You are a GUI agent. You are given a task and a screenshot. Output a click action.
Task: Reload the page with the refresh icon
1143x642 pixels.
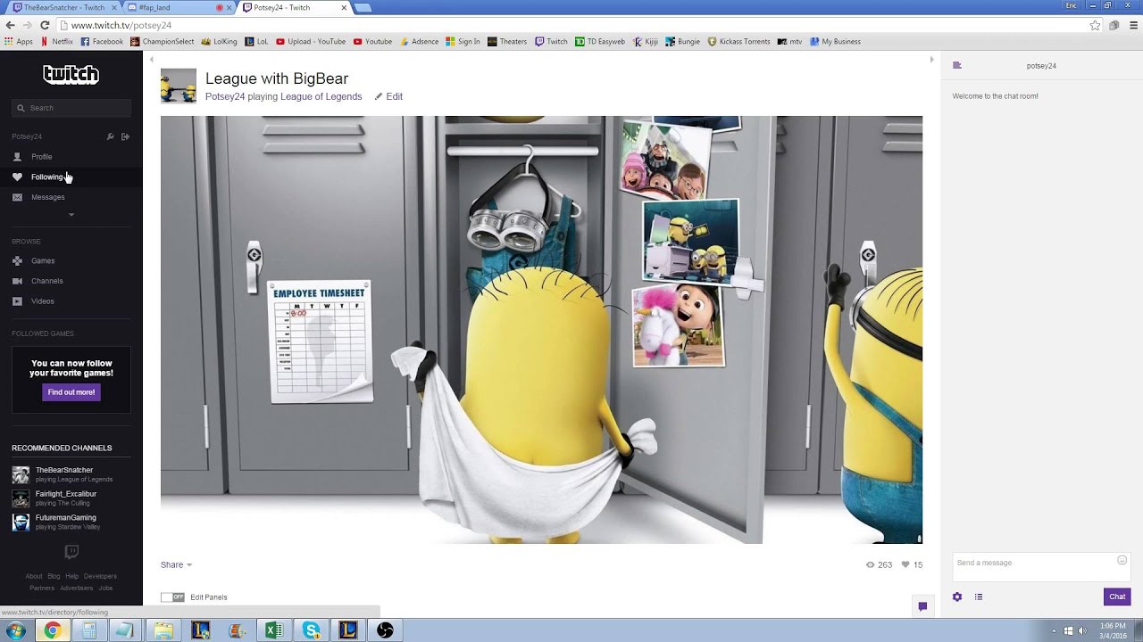coord(46,25)
